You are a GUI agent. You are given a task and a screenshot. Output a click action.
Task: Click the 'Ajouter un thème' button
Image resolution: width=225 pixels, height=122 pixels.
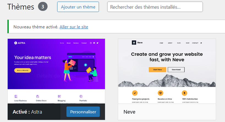(x=78, y=7)
